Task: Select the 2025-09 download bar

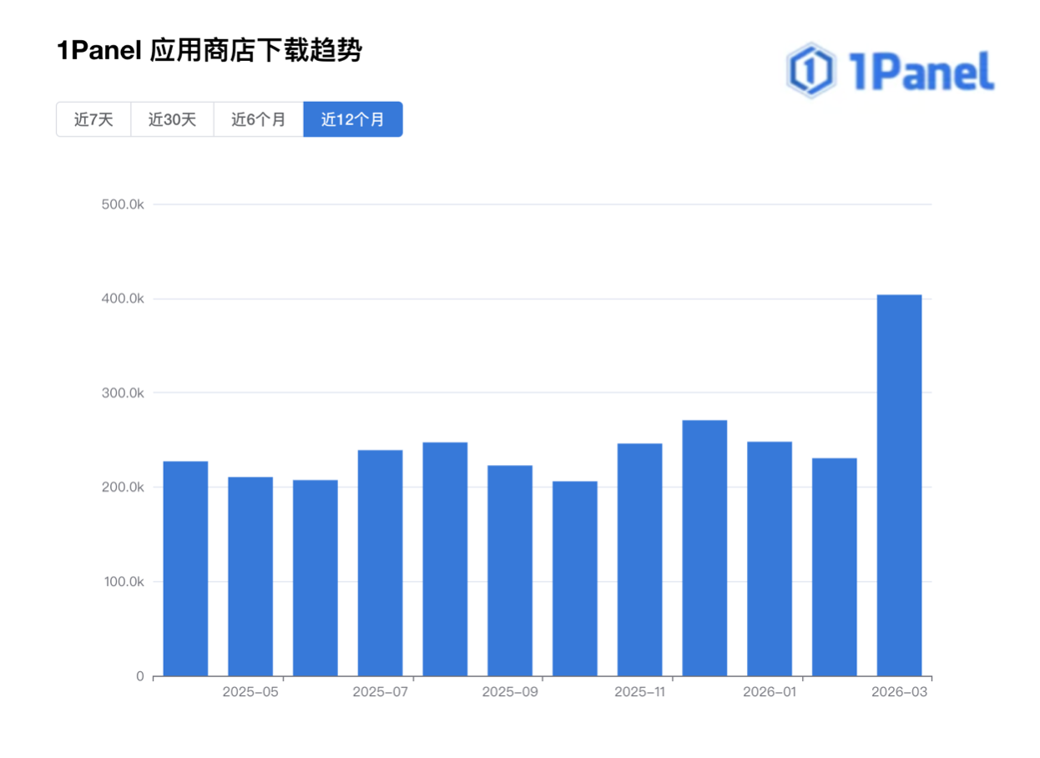Action: (x=509, y=576)
